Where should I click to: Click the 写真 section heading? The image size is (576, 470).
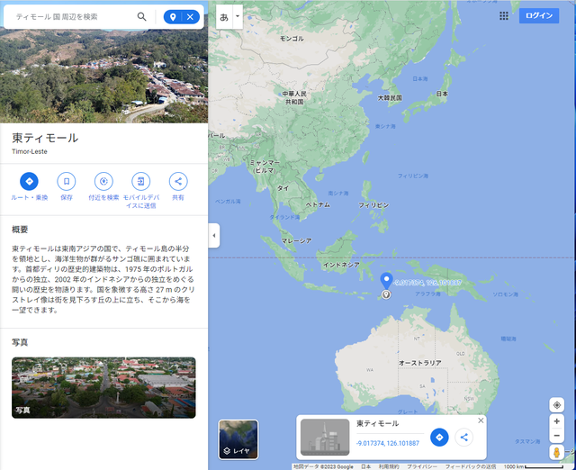click(x=20, y=342)
